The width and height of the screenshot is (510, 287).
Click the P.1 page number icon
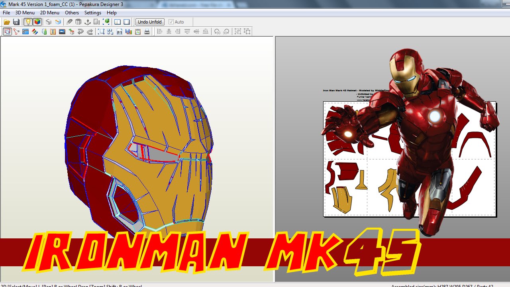pyautogui.click(x=120, y=31)
